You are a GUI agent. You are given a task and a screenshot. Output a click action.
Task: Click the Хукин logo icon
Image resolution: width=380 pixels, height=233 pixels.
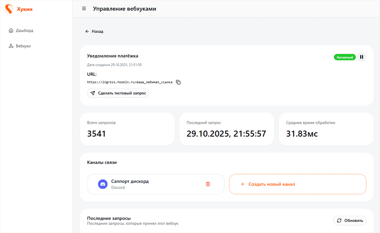point(9,9)
